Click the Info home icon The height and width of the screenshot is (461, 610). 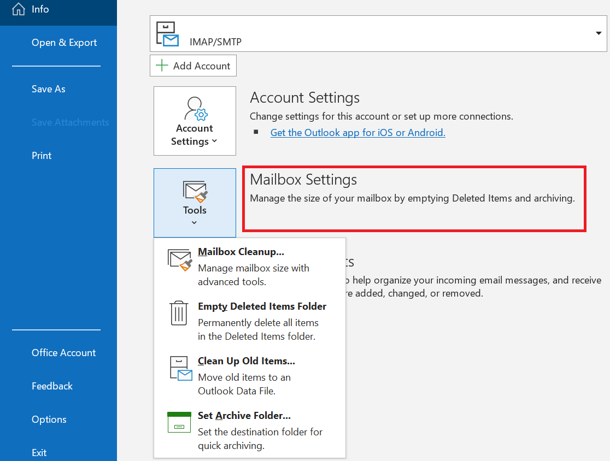coord(18,9)
